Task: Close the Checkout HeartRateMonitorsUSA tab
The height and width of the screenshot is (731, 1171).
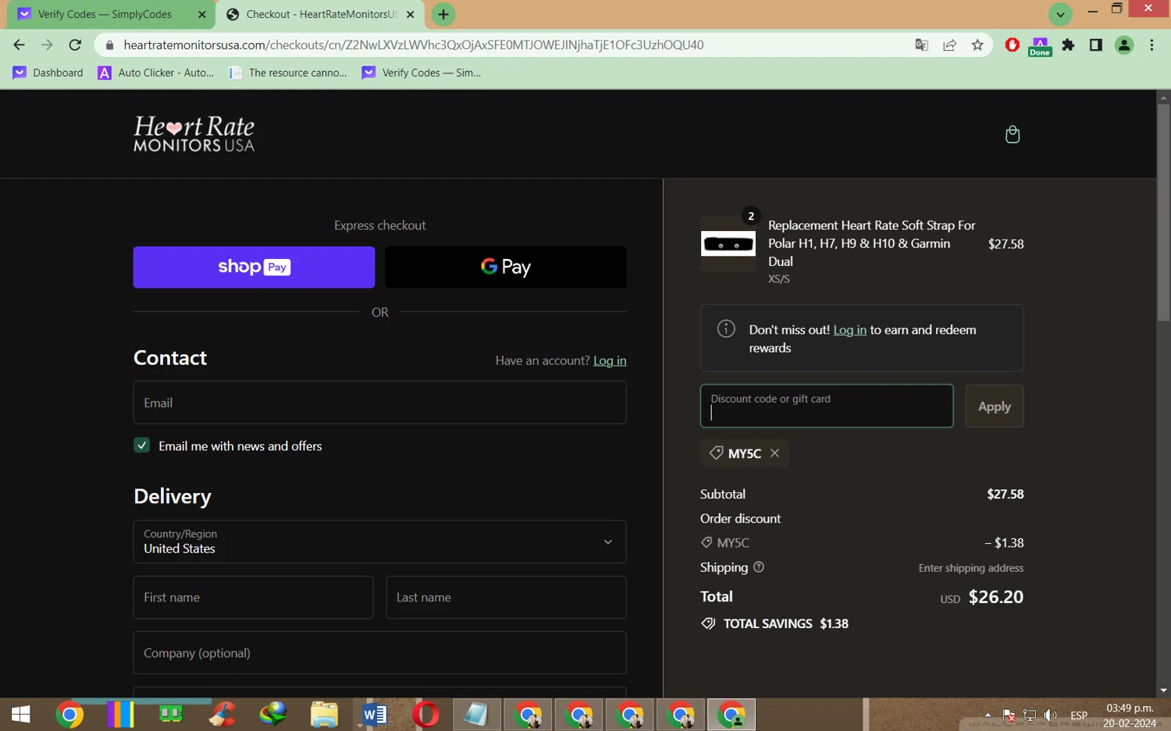Action: [411, 14]
